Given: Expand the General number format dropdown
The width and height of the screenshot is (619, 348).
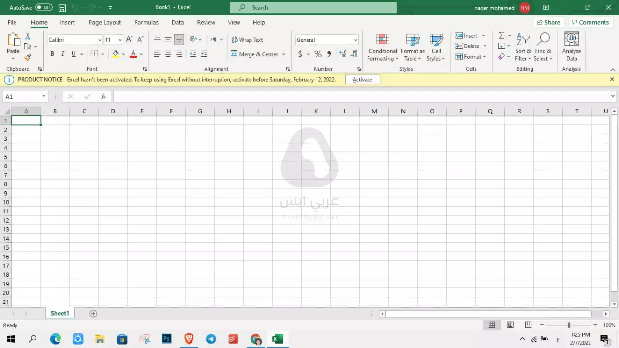Looking at the screenshot, I should pyautogui.click(x=356, y=40).
